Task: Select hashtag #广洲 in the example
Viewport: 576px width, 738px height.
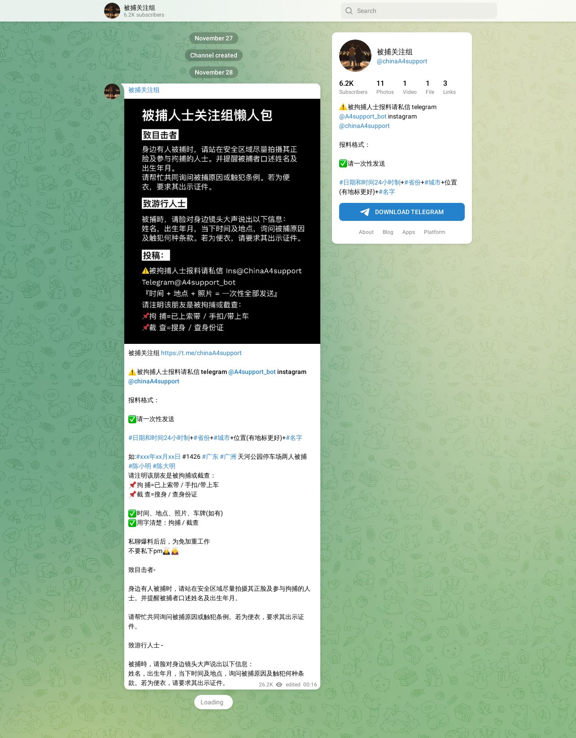Action: (x=228, y=457)
